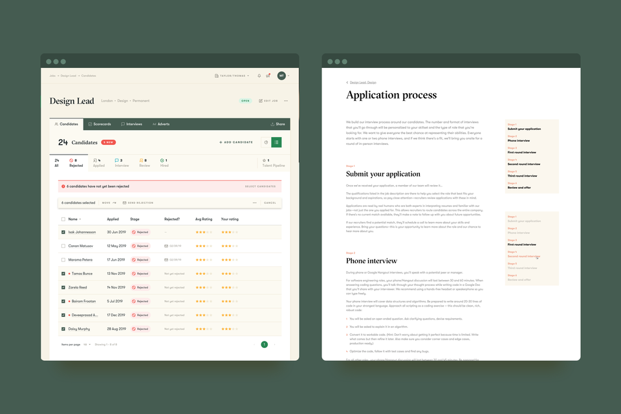This screenshot has width=621, height=414.
Task: Click Select Candidates in the warning banner
Action: tap(260, 186)
